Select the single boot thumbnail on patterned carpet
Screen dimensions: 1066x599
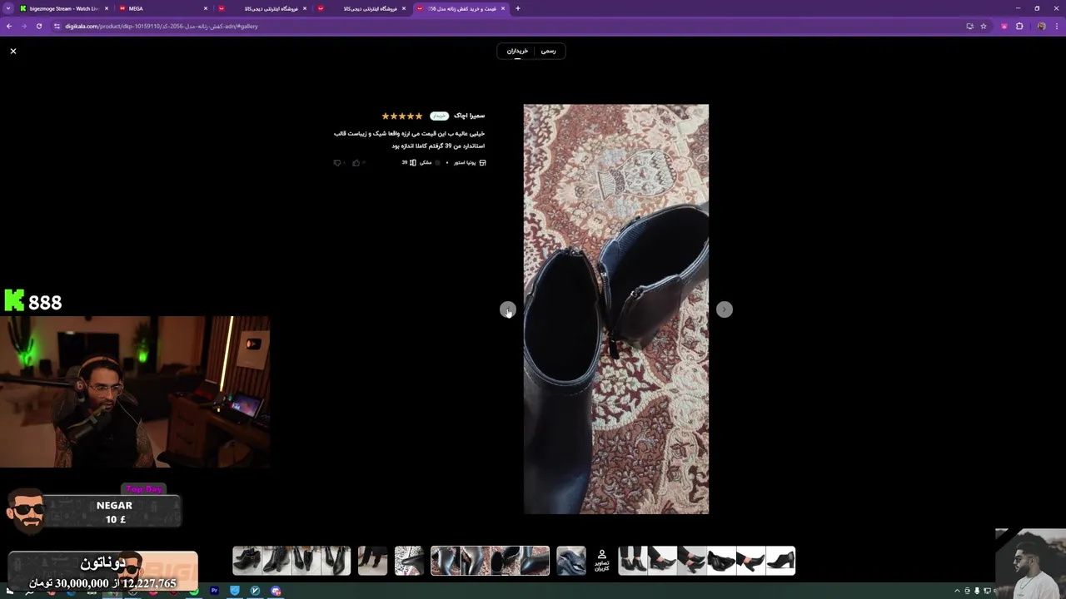(409, 561)
